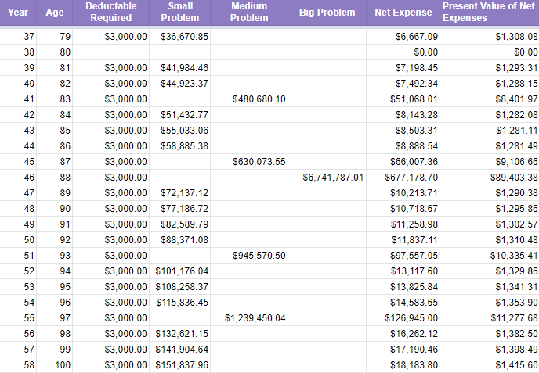Click the Present Value cell $89,403.38
539x373 pixels.
click(490, 178)
